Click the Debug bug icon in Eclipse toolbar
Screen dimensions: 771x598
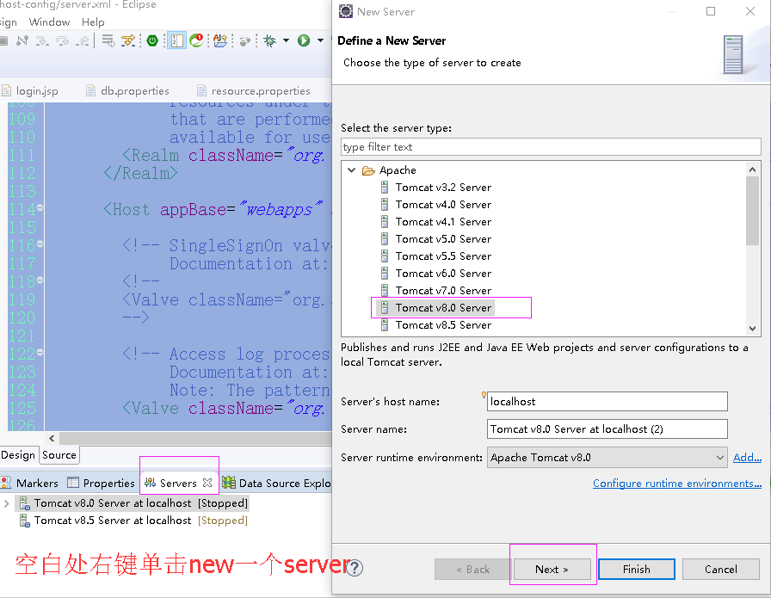pos(269,40)
